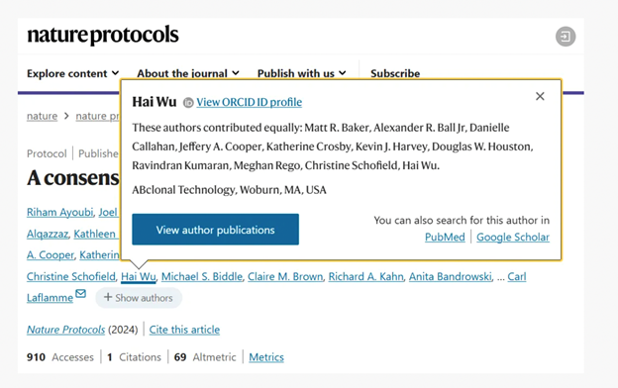Open the Nature Protocols journal link
Screen dimensions: 618x388
(65, 330)
